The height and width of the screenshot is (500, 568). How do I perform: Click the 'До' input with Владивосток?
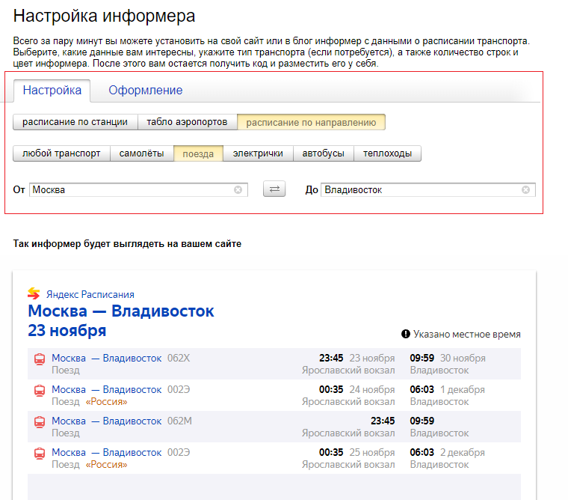click(427, 190)
